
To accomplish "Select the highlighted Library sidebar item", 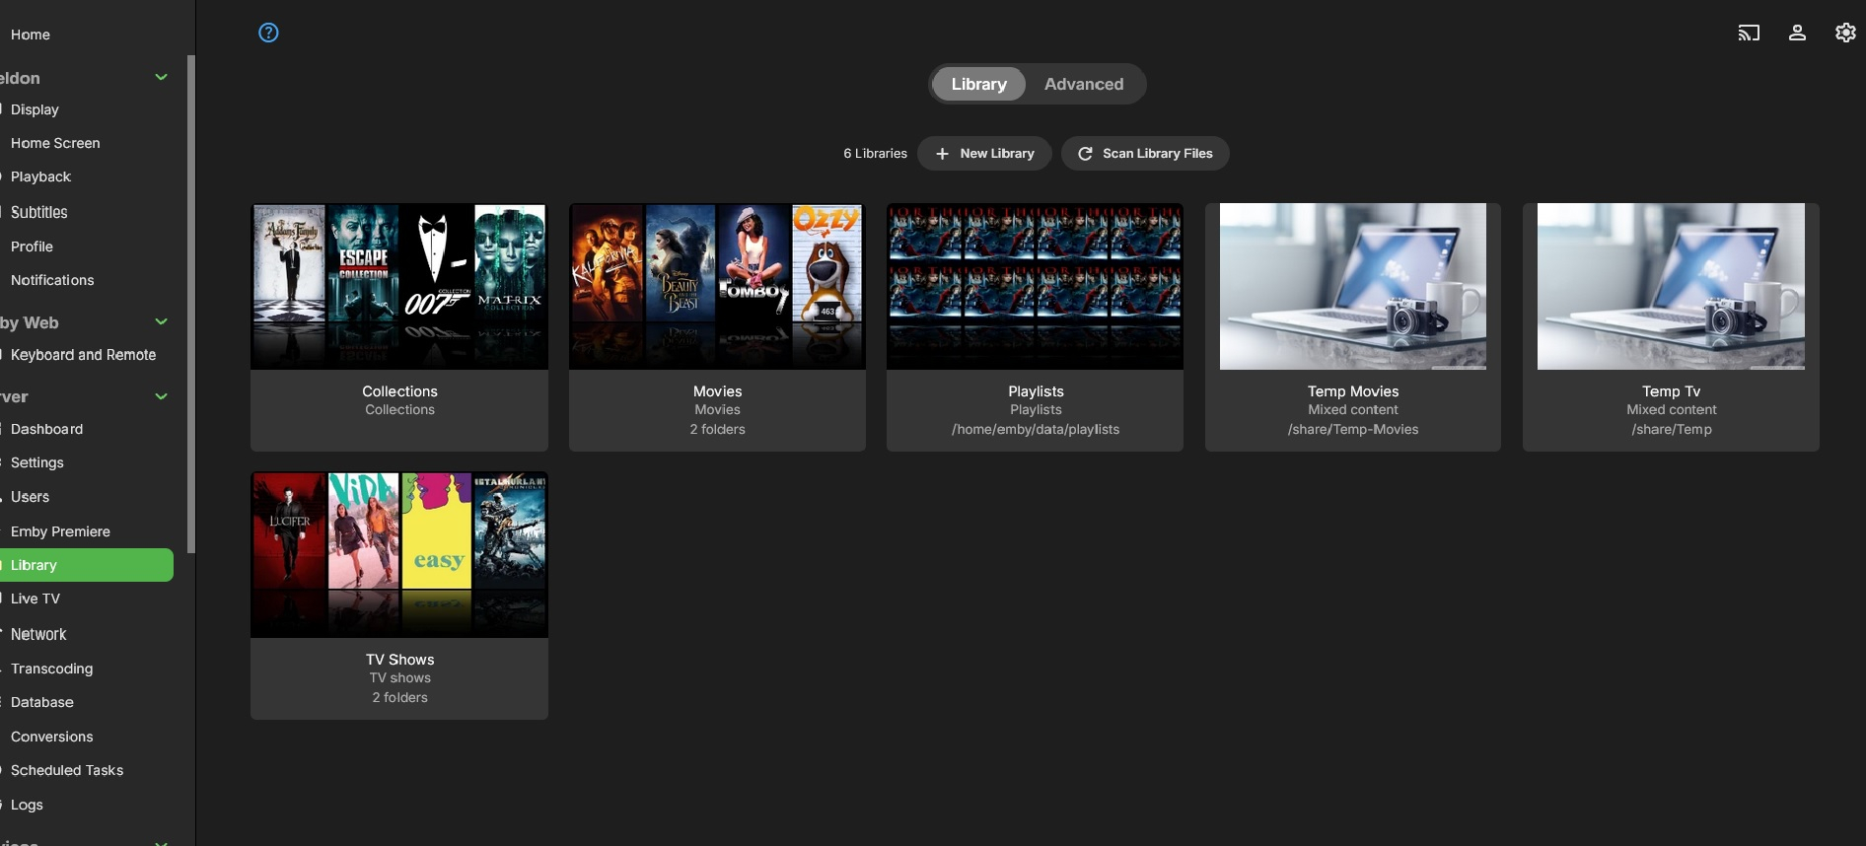I will [x=87, y=565].
